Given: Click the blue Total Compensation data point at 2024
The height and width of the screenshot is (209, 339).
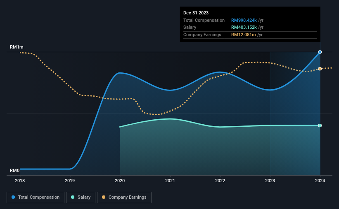Looking at the screenshot, I should tap(320, 52).
